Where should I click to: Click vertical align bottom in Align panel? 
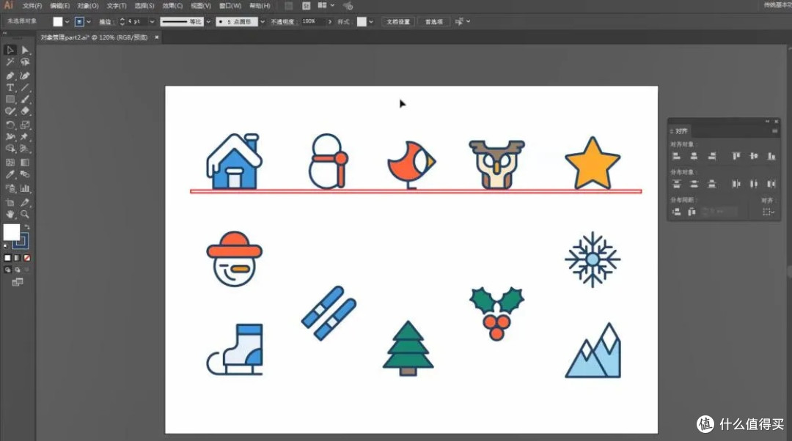(771, 157)
